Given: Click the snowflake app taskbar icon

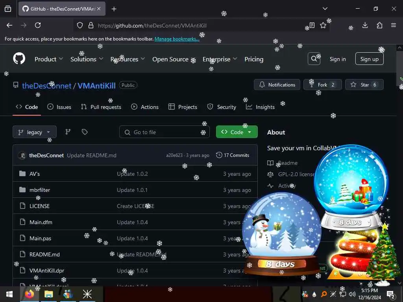Looking at the screenshot, I should pos(87,294).
